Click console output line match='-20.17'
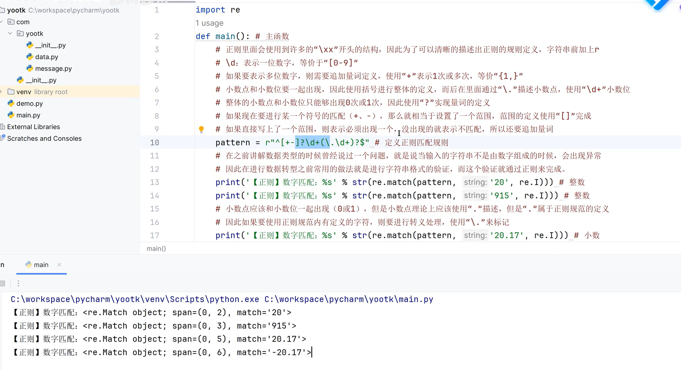This screenshot has width=681, height=370. (x=161, y=352)
